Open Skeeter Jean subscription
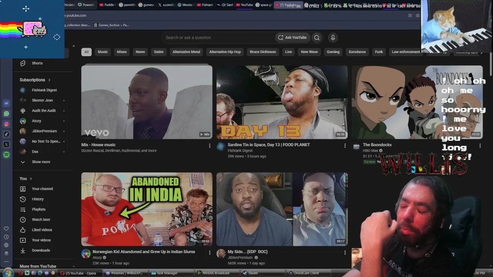 point(43,100)
